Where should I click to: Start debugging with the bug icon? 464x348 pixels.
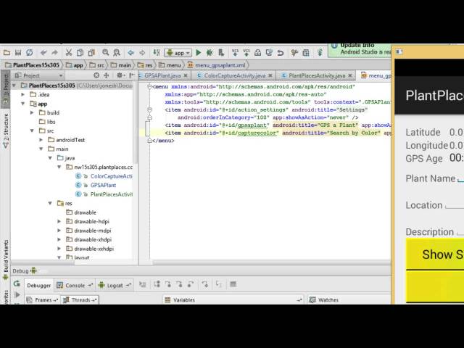coord(210,53)
